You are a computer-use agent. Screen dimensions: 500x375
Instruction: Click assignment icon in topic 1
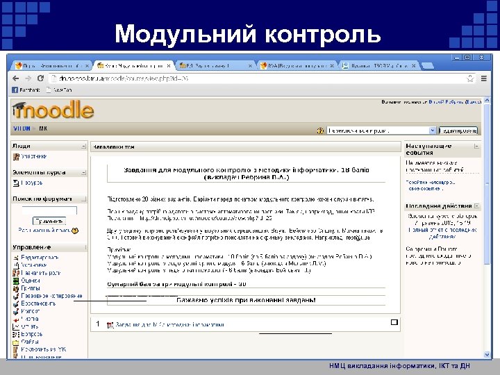point(110,325)
